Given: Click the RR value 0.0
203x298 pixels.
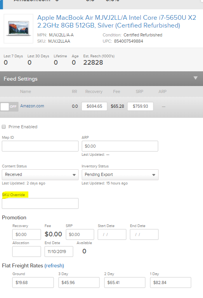Looking at the screenshot, I should coord(75,106).
